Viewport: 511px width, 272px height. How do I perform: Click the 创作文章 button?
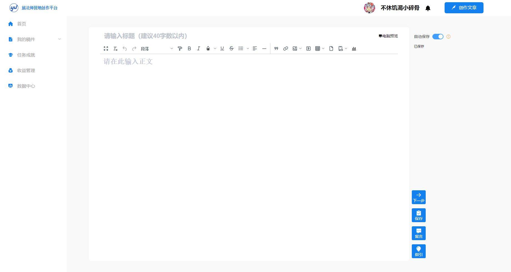pyautogui.click(x=464, y=8)
